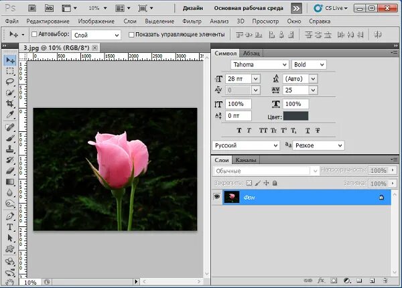Viewport: 402px width, 288px height.
Task: Select the Eyedropper tool
Action: [x=10, y=115]
